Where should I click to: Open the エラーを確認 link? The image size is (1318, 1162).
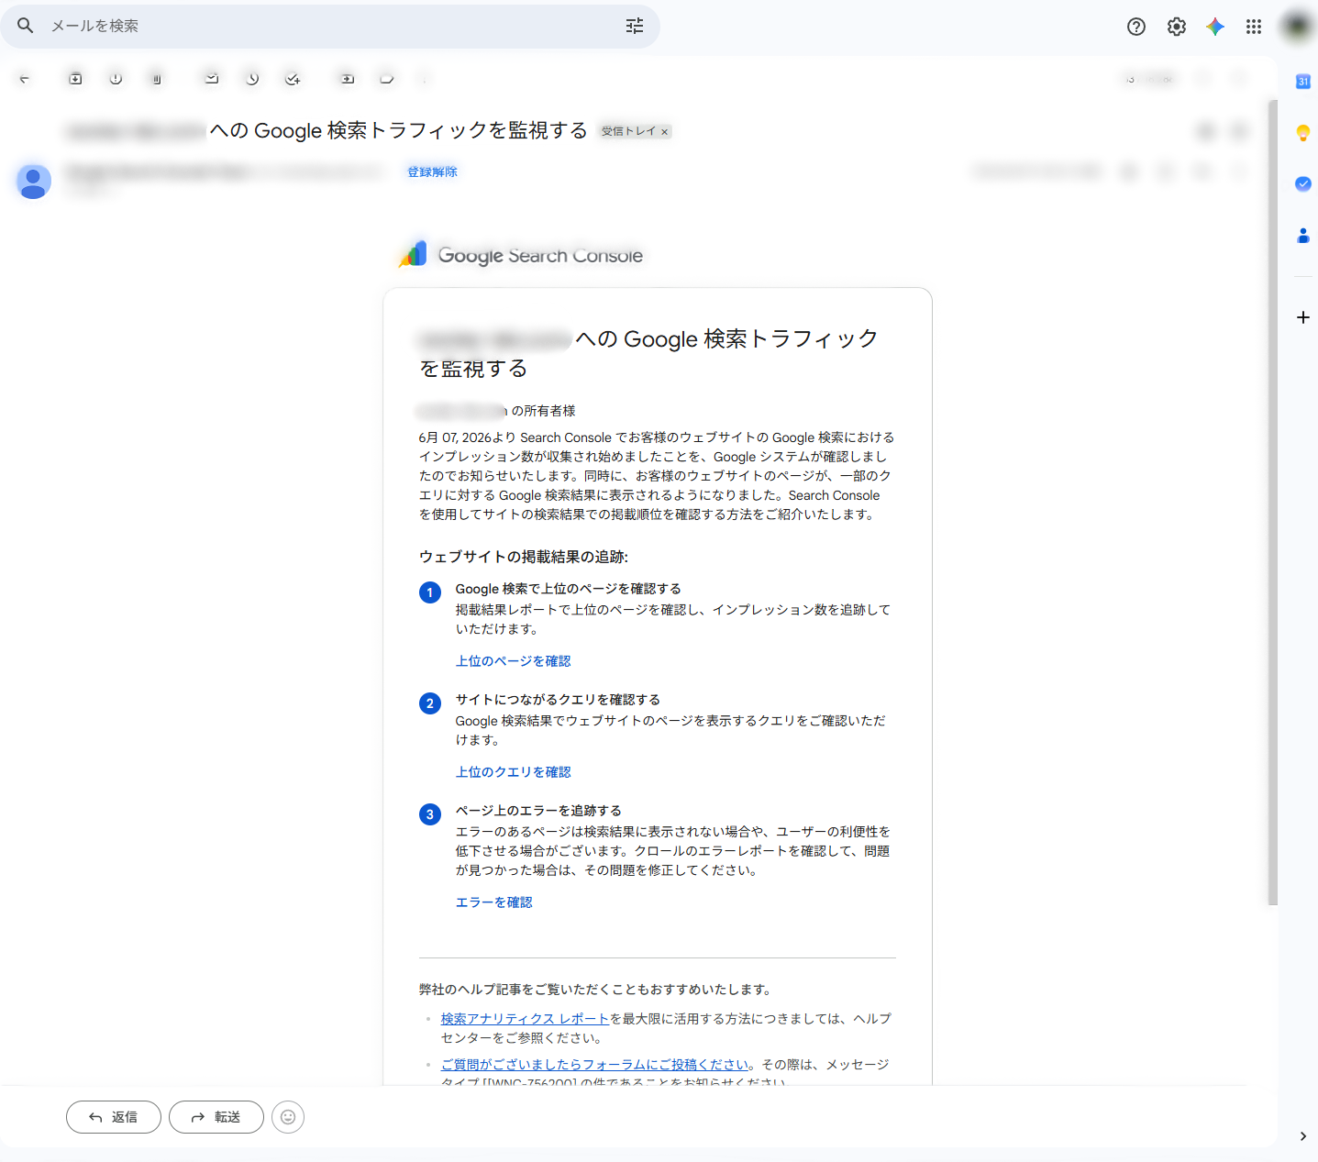tap(494, 902)
